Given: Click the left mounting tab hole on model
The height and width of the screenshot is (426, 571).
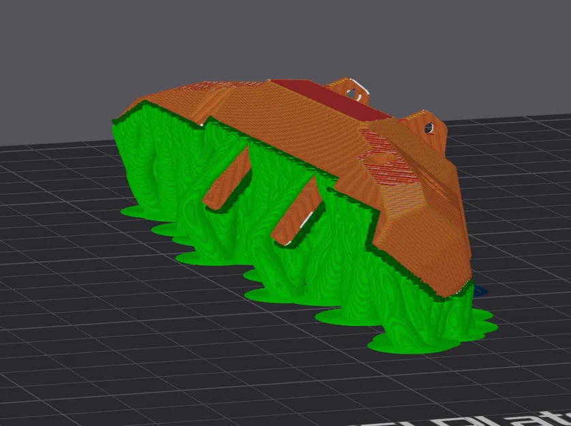Looking at the screenshot, I should pos(352,93).
